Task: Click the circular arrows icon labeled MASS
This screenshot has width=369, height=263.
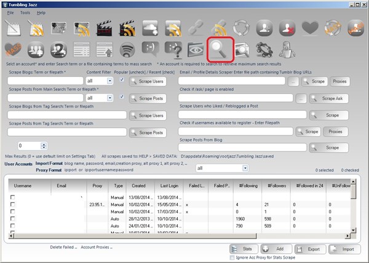Action: click(x=333, y=28)
